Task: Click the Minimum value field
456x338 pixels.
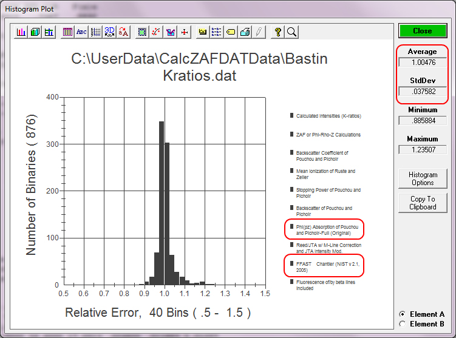Action: pos(423,121)
